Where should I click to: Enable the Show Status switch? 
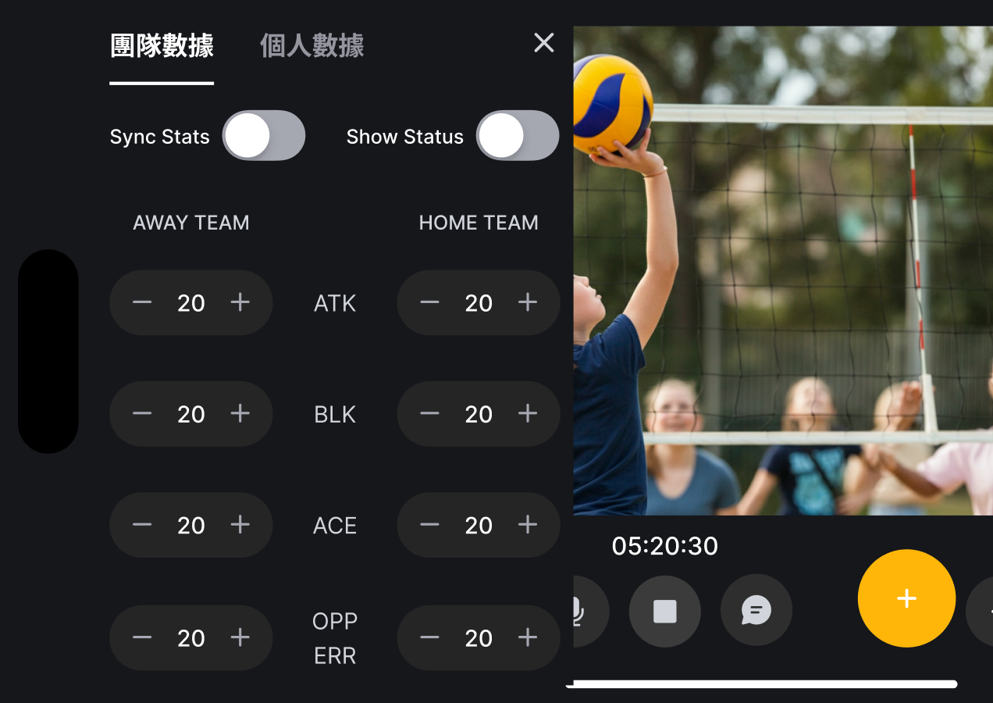[x=518, y=136]
